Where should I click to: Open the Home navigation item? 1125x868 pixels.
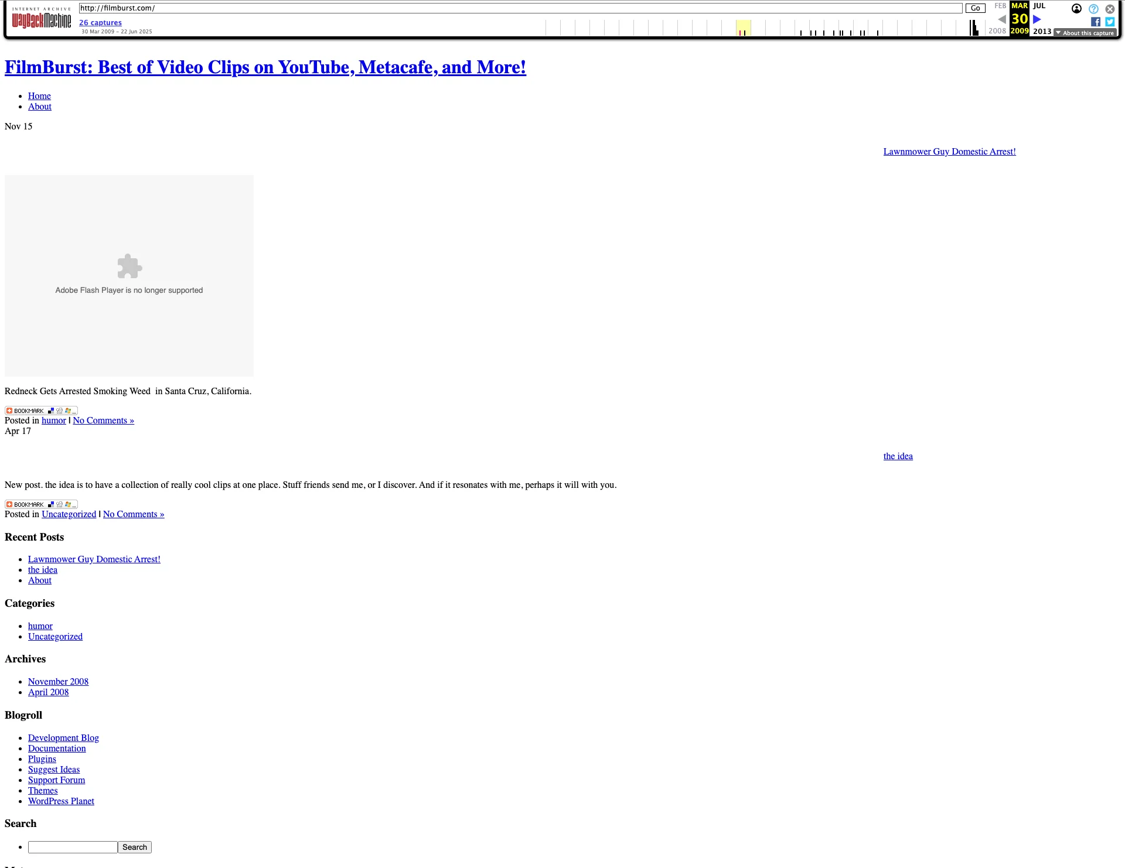click(39, 96)
